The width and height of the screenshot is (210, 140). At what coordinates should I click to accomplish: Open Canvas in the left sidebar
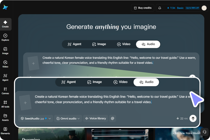(5, 91)
